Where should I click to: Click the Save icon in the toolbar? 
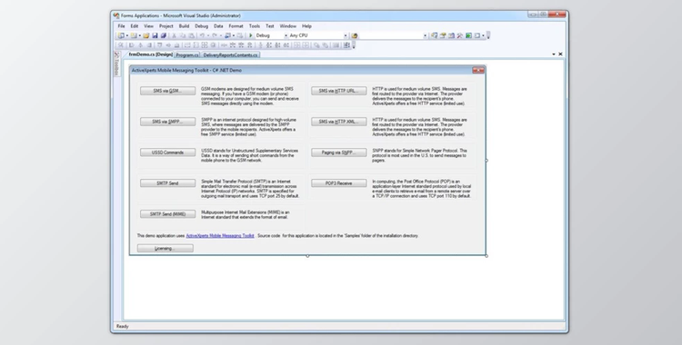tap(155, 35)
